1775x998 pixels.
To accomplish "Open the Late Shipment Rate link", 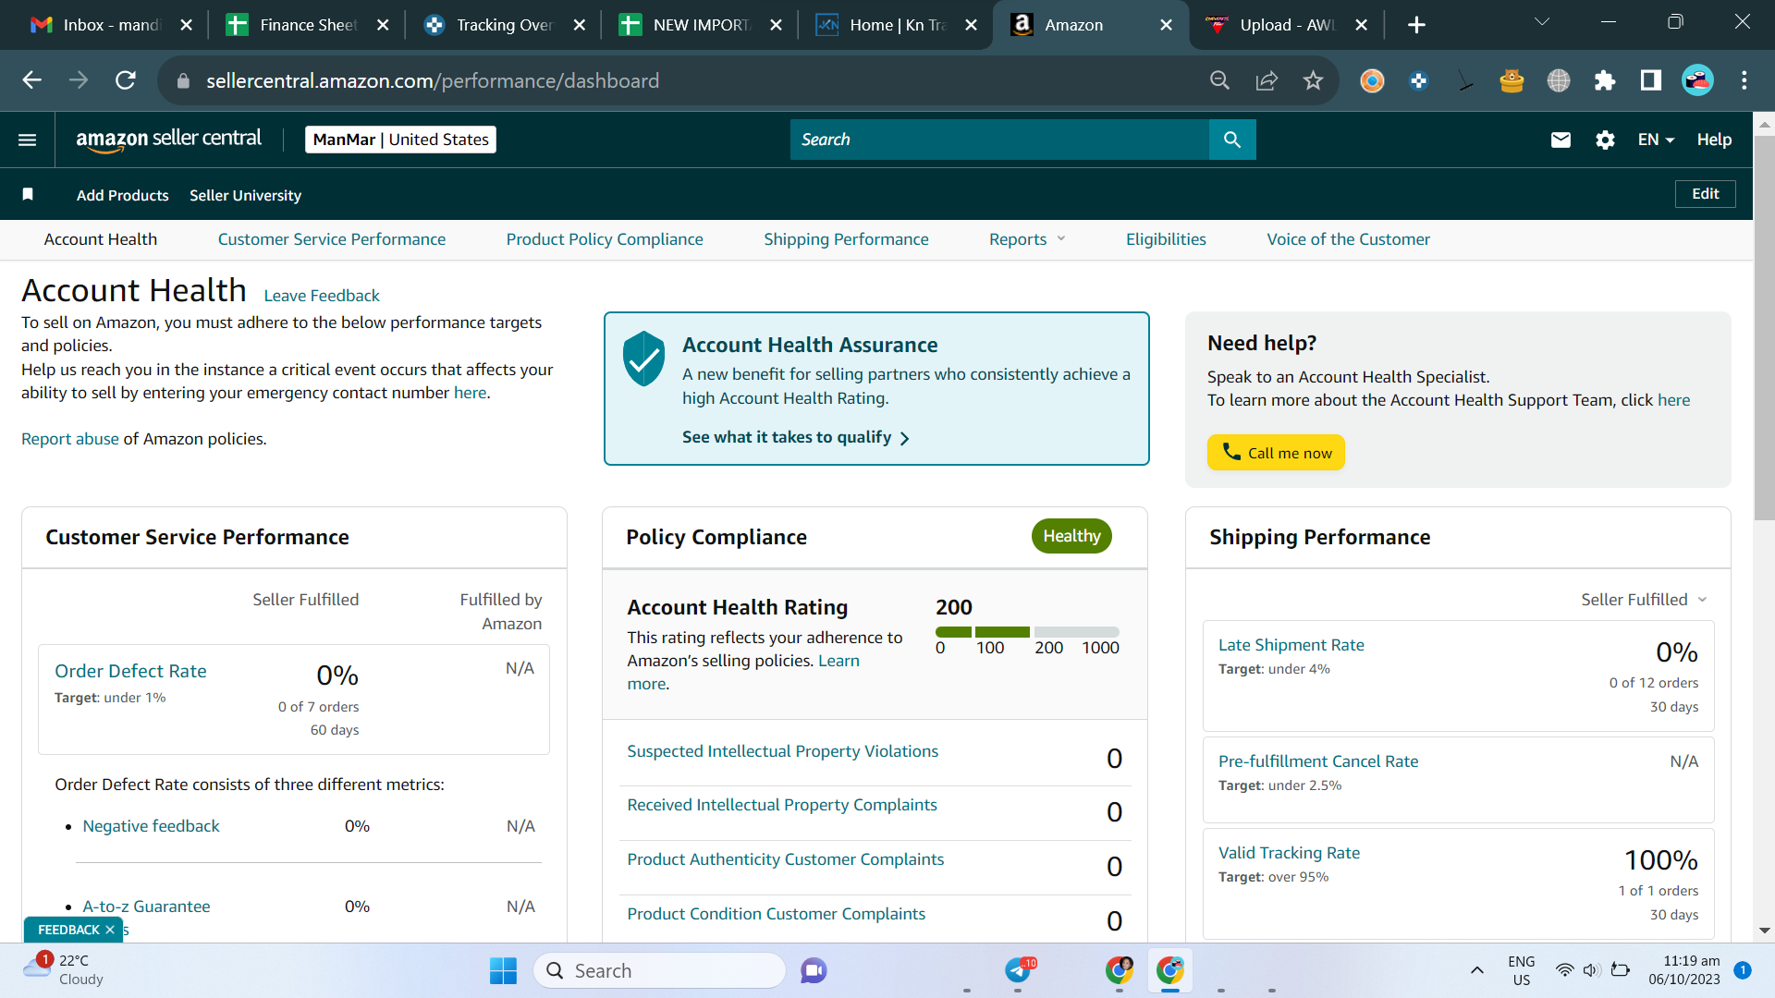I will click(1291, 645).
